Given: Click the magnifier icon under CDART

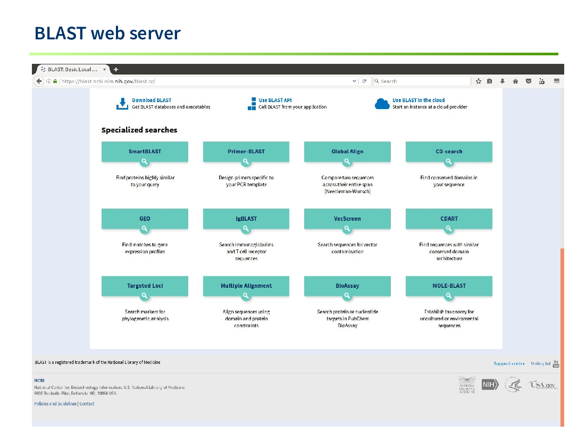Looking at the screenshot, I should [448, 229].
